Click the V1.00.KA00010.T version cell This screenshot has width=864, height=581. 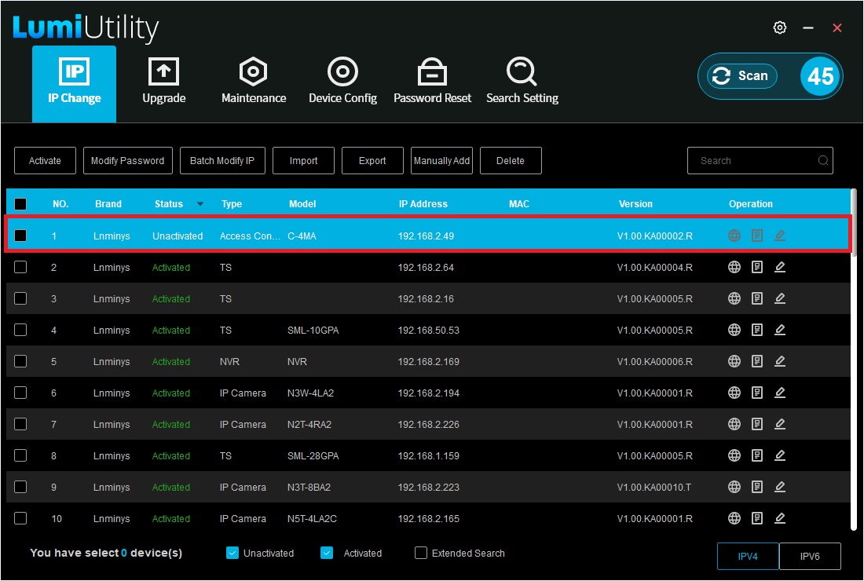654,488
